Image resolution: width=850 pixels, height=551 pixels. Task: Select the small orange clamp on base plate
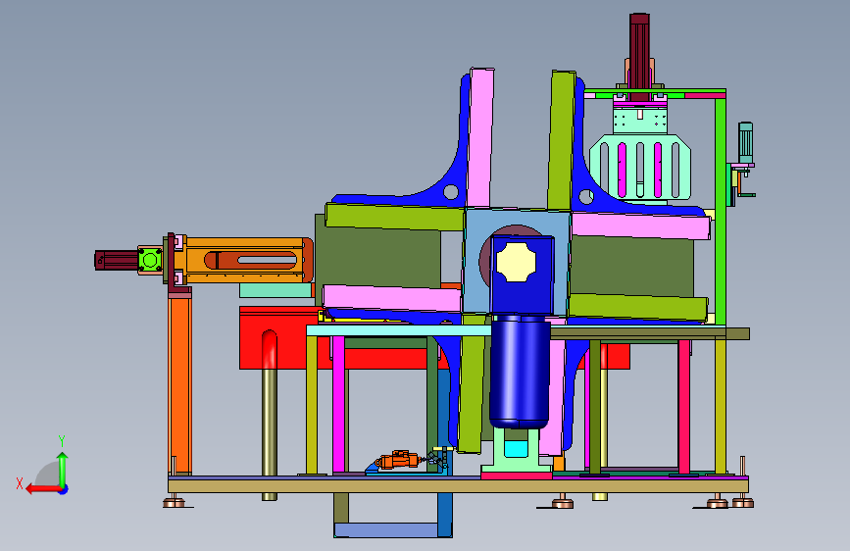(x=398, y=460)
